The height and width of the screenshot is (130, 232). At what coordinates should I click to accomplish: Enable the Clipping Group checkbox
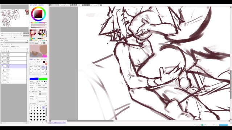(x=1, y=47)
